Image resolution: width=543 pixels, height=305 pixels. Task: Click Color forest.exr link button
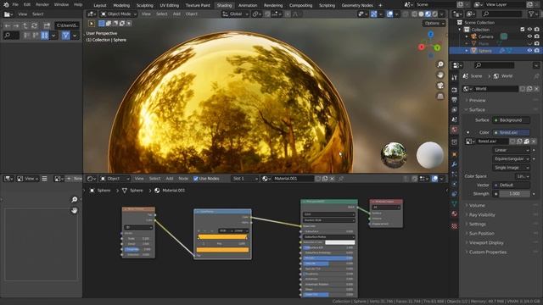511,132
